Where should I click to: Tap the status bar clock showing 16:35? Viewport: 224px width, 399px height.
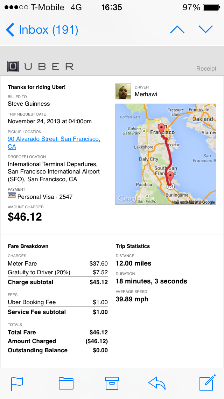[x=112, y=7]
